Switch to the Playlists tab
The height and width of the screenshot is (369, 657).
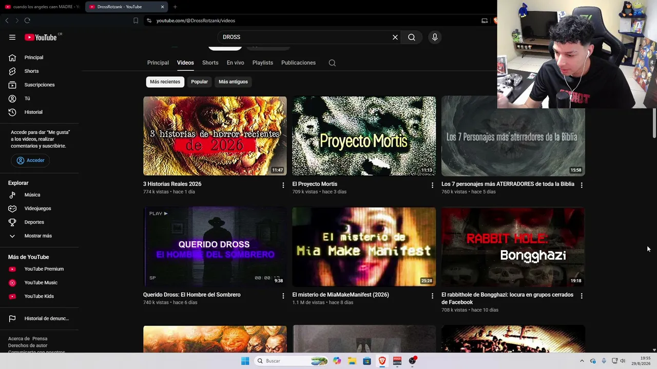(x=263, y=63)
